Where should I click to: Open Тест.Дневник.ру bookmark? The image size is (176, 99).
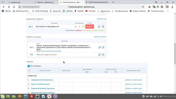pyautogui.click(x=120, y=11)
